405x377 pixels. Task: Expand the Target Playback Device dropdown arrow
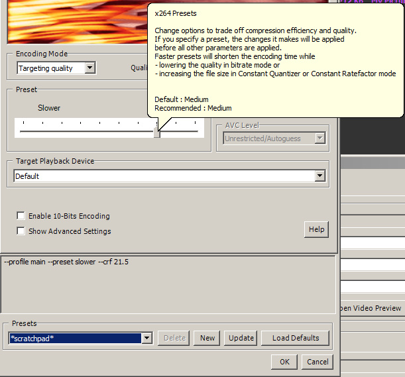click(319, 176)
